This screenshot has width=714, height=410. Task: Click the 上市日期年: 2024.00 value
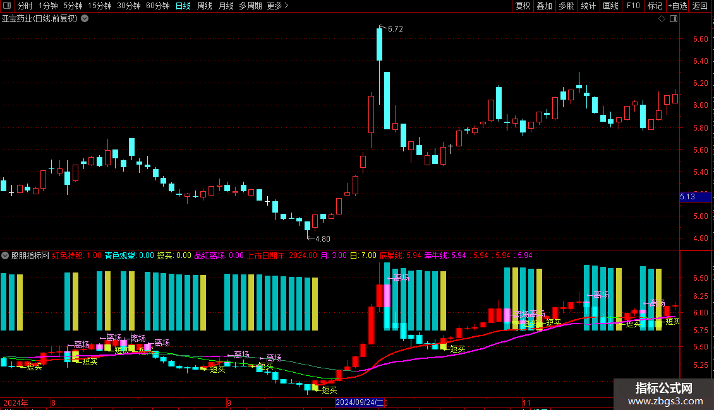pyautogui.click(x=281, y=255)
